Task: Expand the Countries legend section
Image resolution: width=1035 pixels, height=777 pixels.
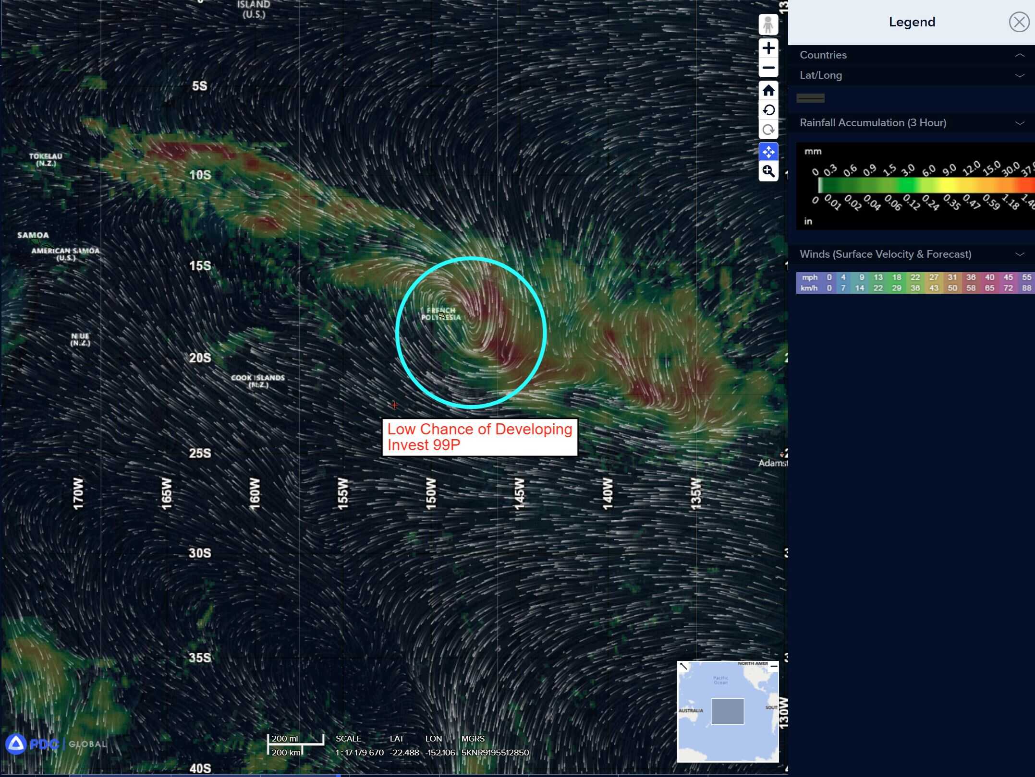Action: (1019, 55)
